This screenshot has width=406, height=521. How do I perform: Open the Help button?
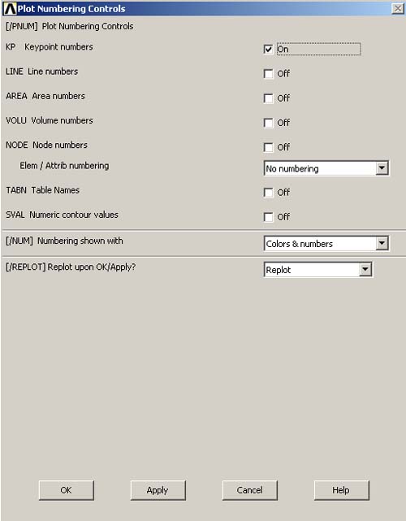pyautogui.click(x=341, y=490)
